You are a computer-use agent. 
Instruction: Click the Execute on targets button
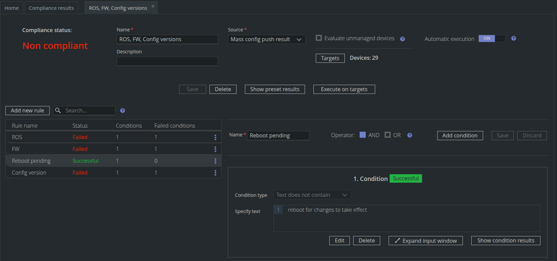click(344, 89)
